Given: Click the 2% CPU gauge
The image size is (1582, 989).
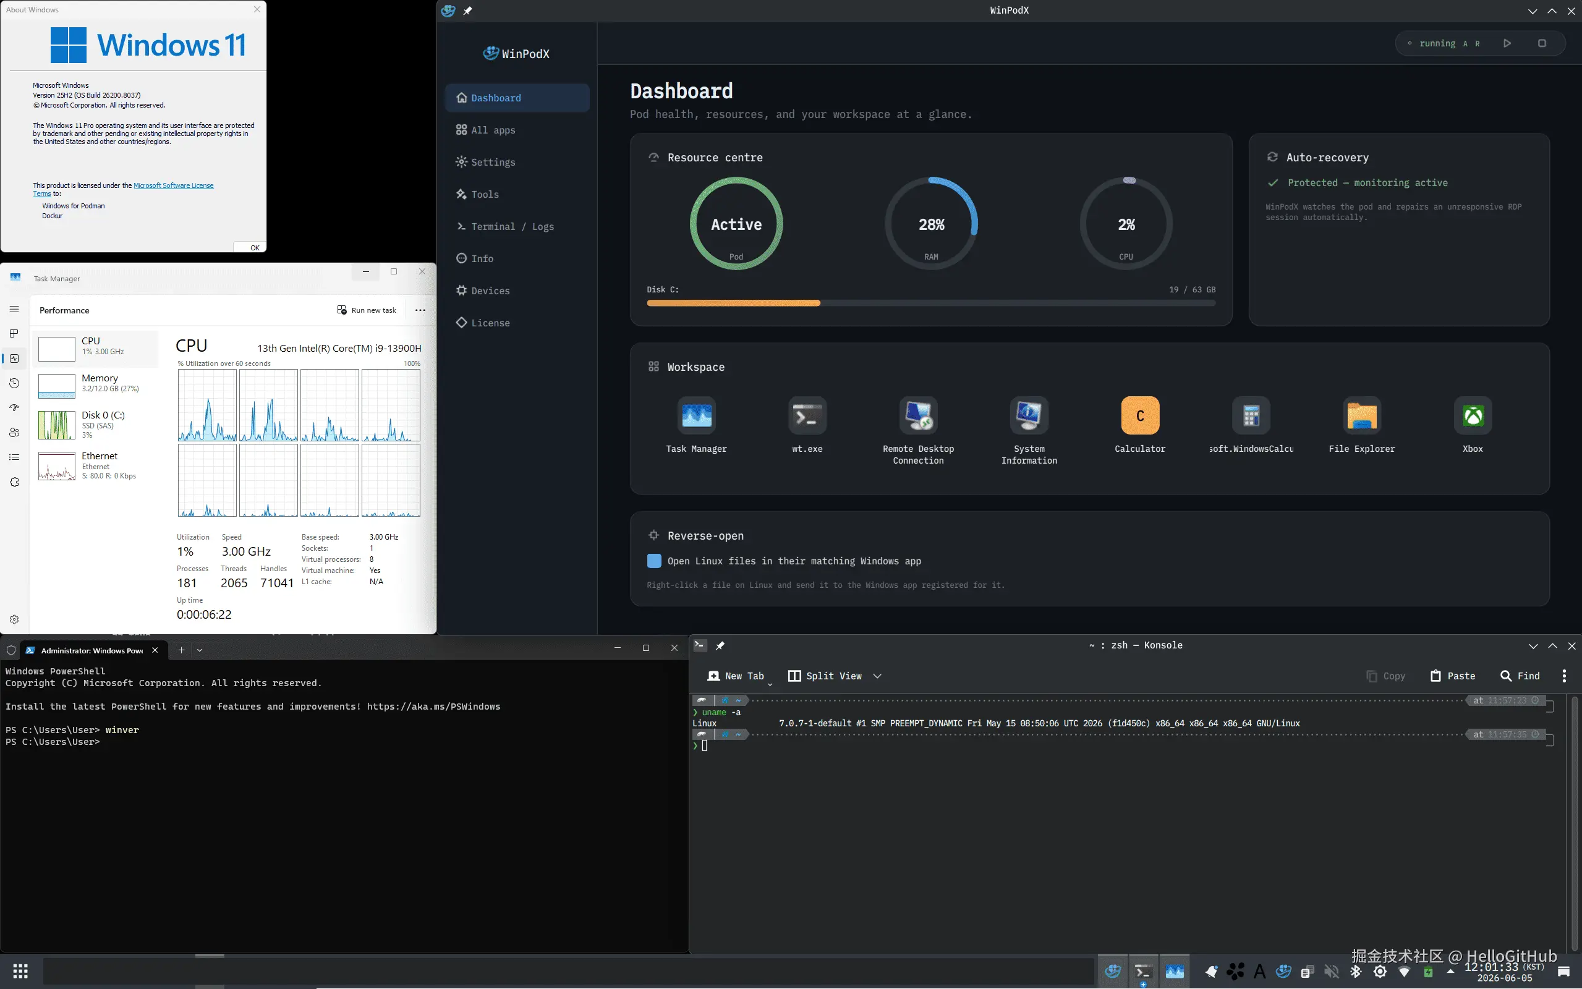Looking at the screenshot, I should pos(1126,223).
